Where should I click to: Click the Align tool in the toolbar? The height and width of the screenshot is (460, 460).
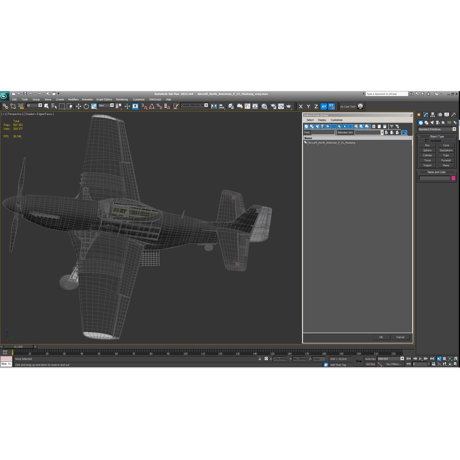coord(222,106)
